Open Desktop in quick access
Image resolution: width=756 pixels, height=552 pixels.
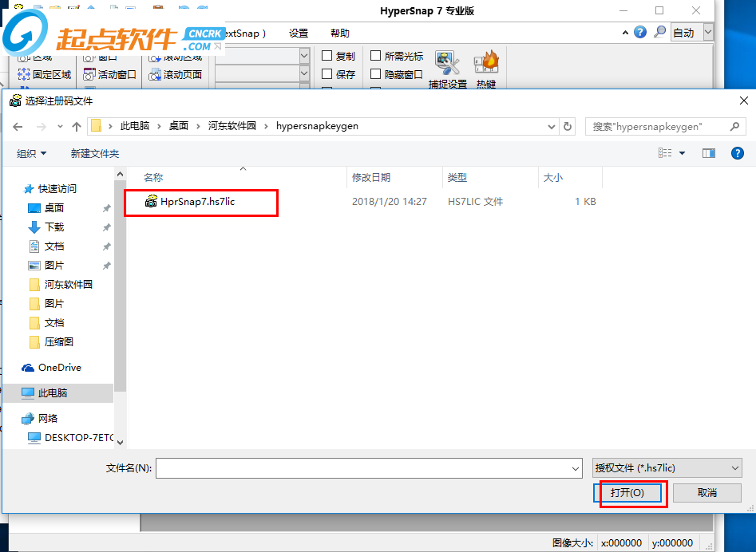pyautogui.click(x=54, y=208)
